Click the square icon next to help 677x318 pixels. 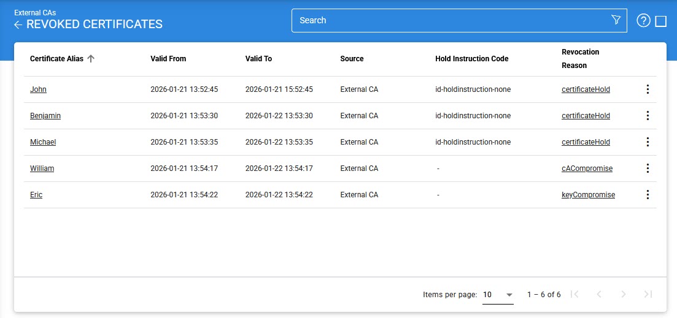pyautogui.click(x=661, y=21)
